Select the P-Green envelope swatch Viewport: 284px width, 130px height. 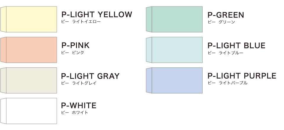[175, 19]
